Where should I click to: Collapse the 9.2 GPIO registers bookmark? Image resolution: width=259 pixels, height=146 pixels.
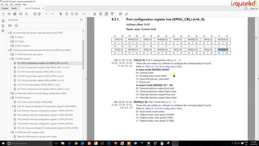(x=11, y=59)
